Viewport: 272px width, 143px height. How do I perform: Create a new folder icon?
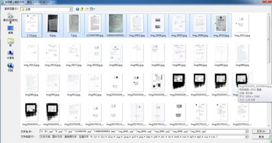click(x=87, y=9)
